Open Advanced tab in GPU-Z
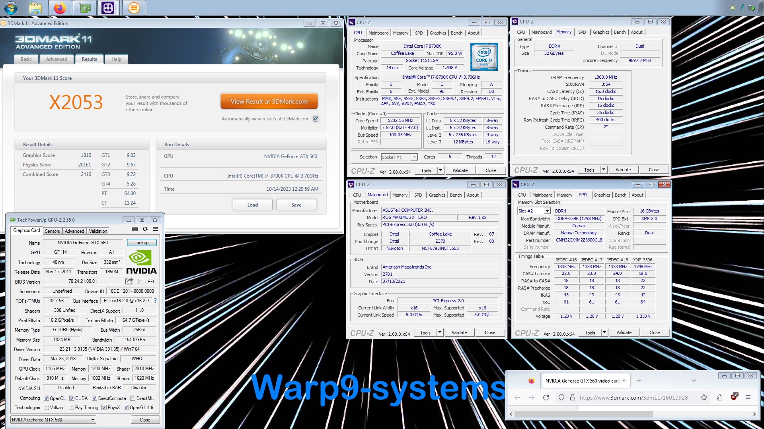 tap(74, 231)
